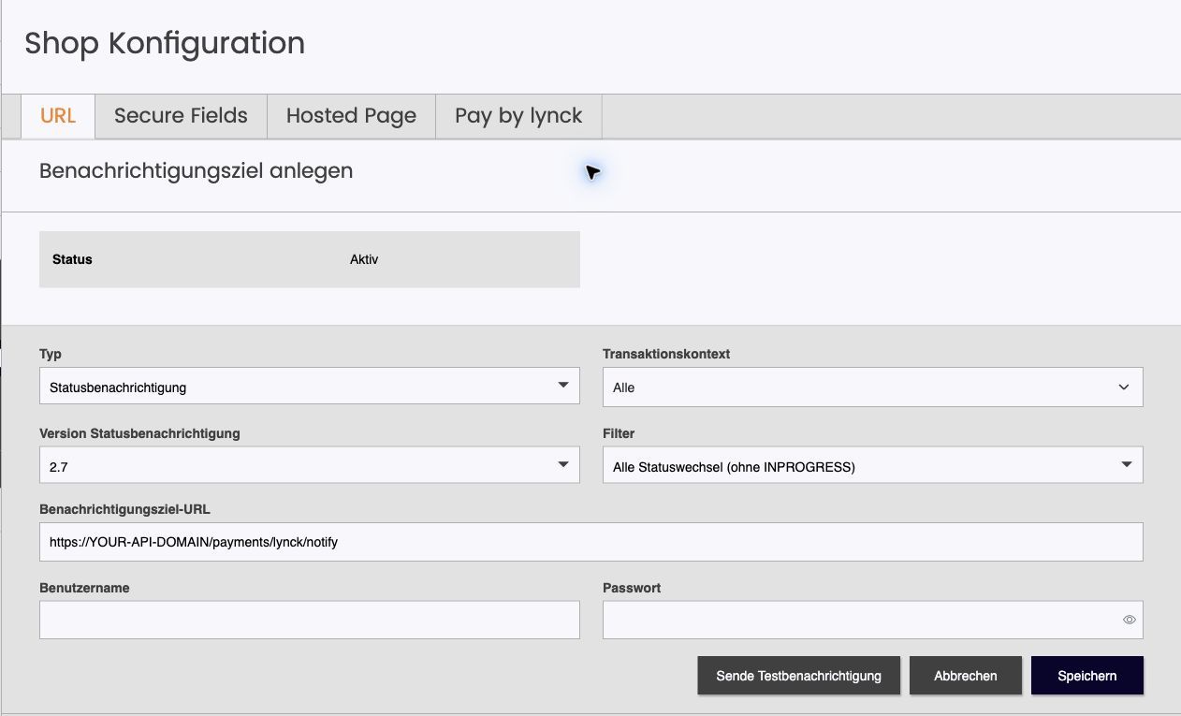Viewport: 1181px width, 716px height.
Task: Click the Filter field label
Action: coord(619,433)
